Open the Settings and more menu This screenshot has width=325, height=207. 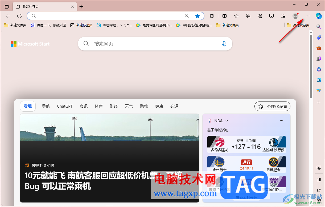tap(307, 16)
